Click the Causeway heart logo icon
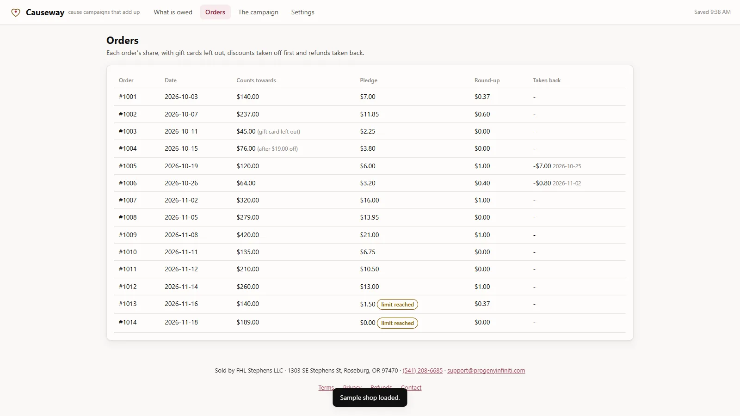The height and width of the screenshot is (416, 740). point(16,12)
